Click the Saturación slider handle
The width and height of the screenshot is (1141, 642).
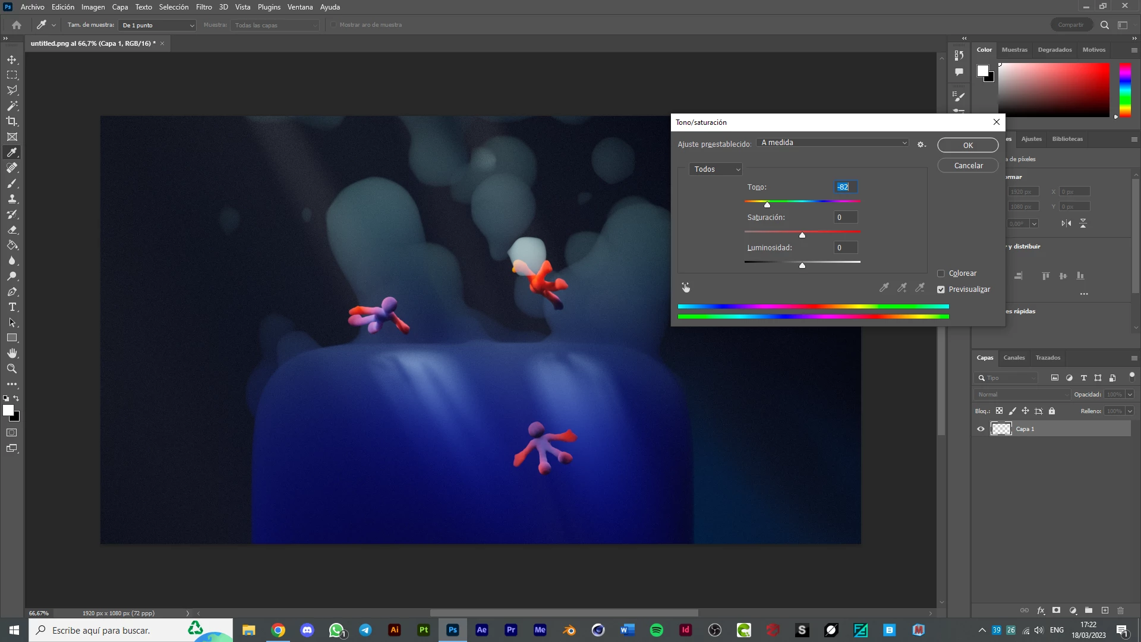click(x=802, y=235)
